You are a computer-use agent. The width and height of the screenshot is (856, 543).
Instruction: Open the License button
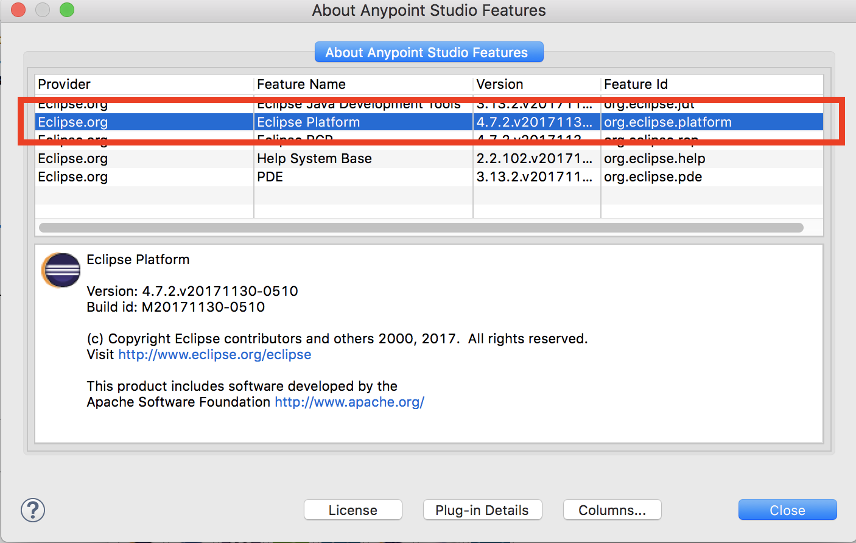(x=353, y=510)
